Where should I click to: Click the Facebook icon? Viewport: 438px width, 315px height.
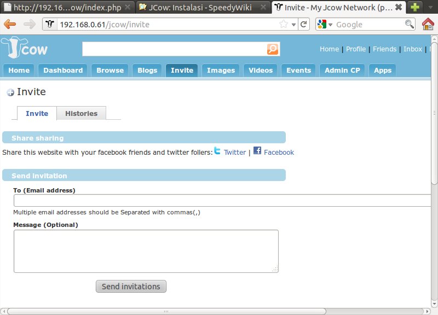tap(257, 151)
